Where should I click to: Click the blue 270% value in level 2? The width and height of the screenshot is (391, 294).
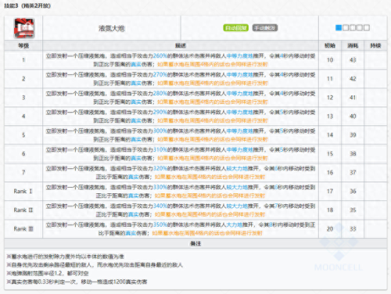click(160, 74)
